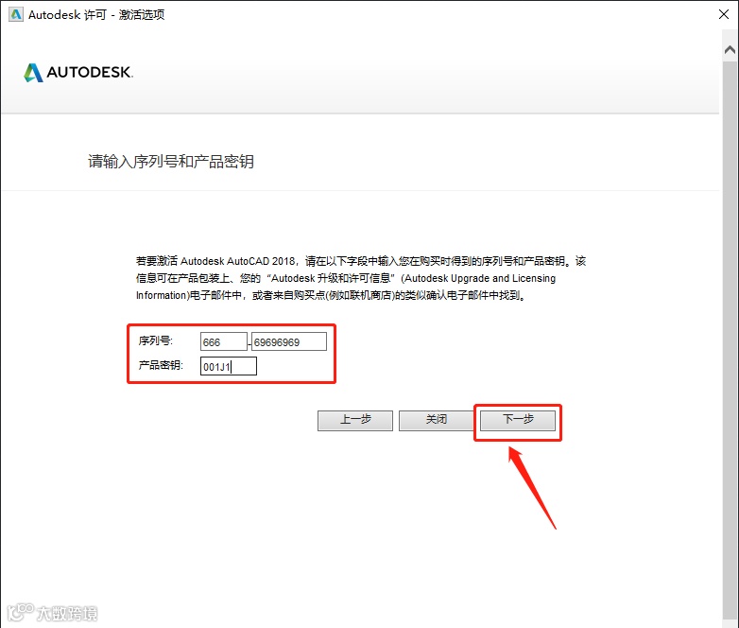Click the heading 请输入序列号和产品密钥
739x628 pixels.
click(171, 162)
